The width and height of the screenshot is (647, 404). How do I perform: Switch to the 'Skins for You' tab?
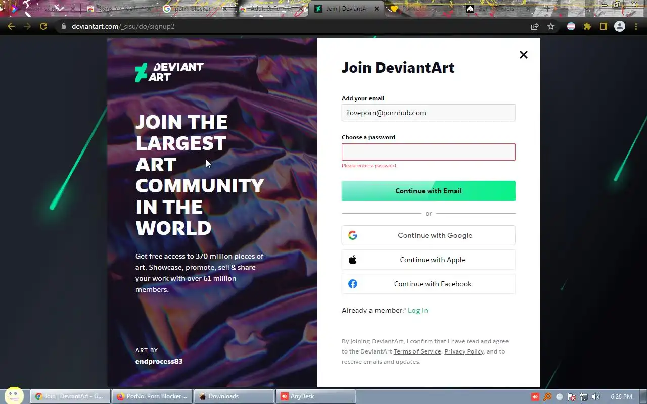[x=119, y=9]
